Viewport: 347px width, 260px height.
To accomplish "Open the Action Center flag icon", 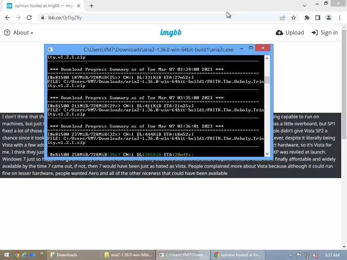I will (x=299, y=255).
